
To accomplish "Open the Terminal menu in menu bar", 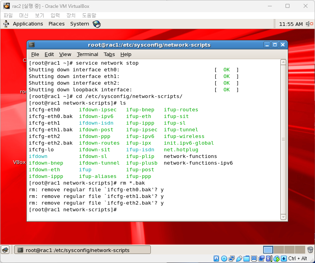I will pos(87,54).
